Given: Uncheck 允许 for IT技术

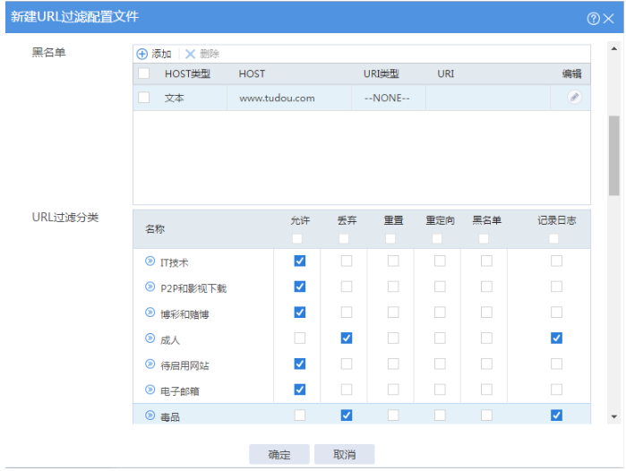Looking at the screenshot, I should [300, 261].
